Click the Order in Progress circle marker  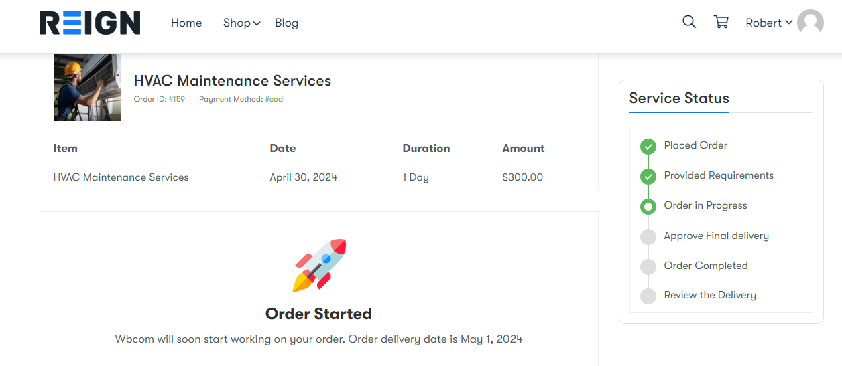click(648, 207)
